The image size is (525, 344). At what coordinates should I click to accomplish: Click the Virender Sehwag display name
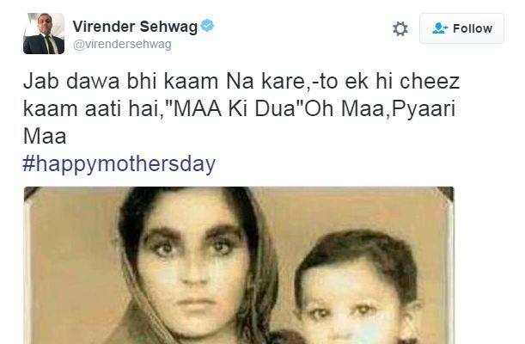[x=135, y=27]
